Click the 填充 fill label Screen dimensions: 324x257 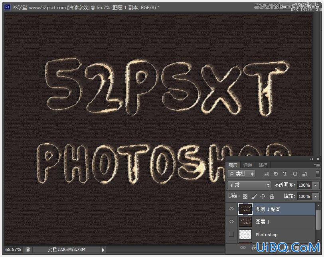[x=290, y=196]
